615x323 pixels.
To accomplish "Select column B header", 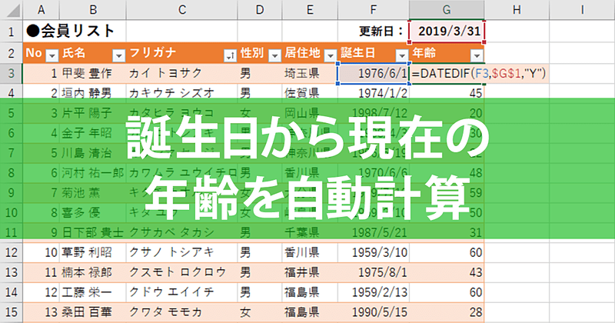I will [x=92, y=10].
